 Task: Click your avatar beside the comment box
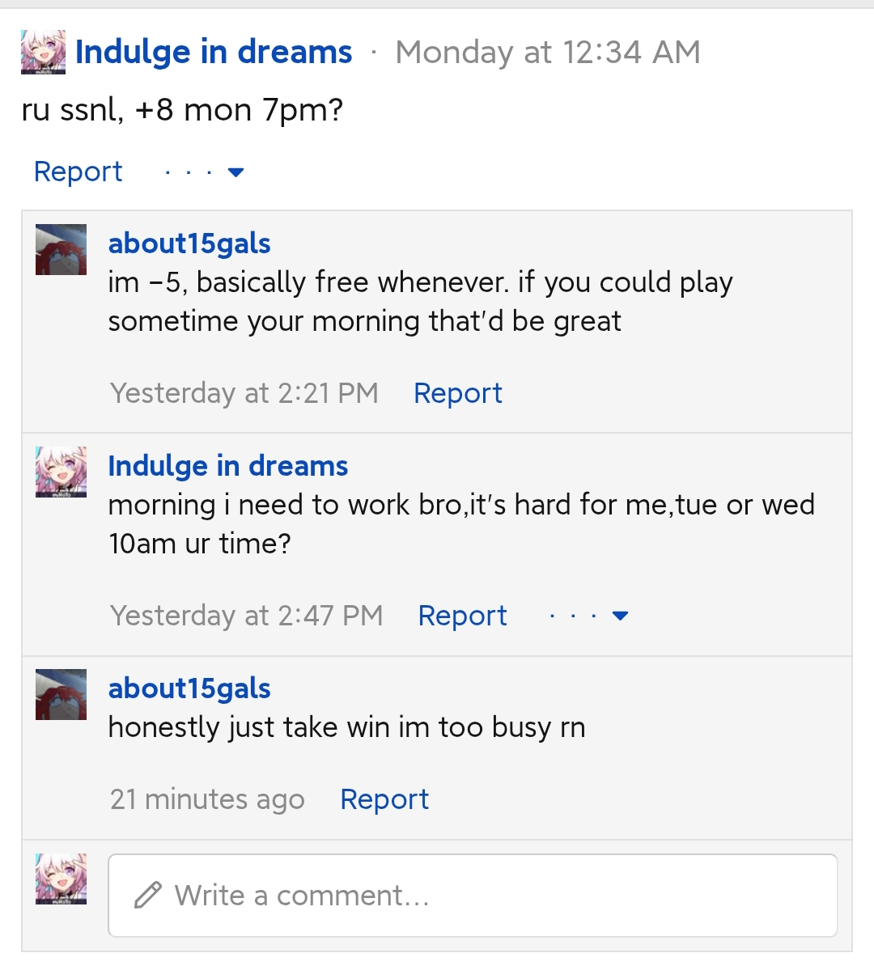point(61,879)
